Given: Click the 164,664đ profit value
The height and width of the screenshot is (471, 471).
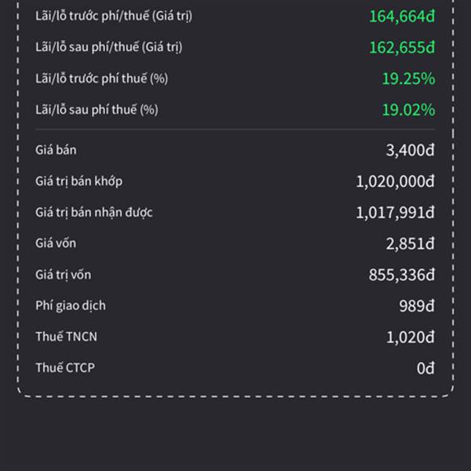Looking at the screenshot, I should (x=402, y=16).
